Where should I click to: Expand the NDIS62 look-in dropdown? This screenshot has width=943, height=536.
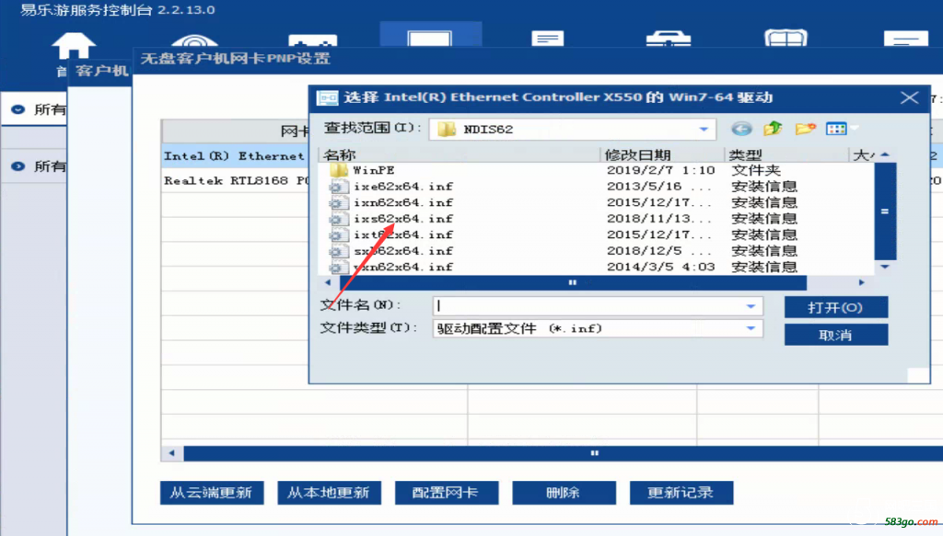click(x=703, y=129)
